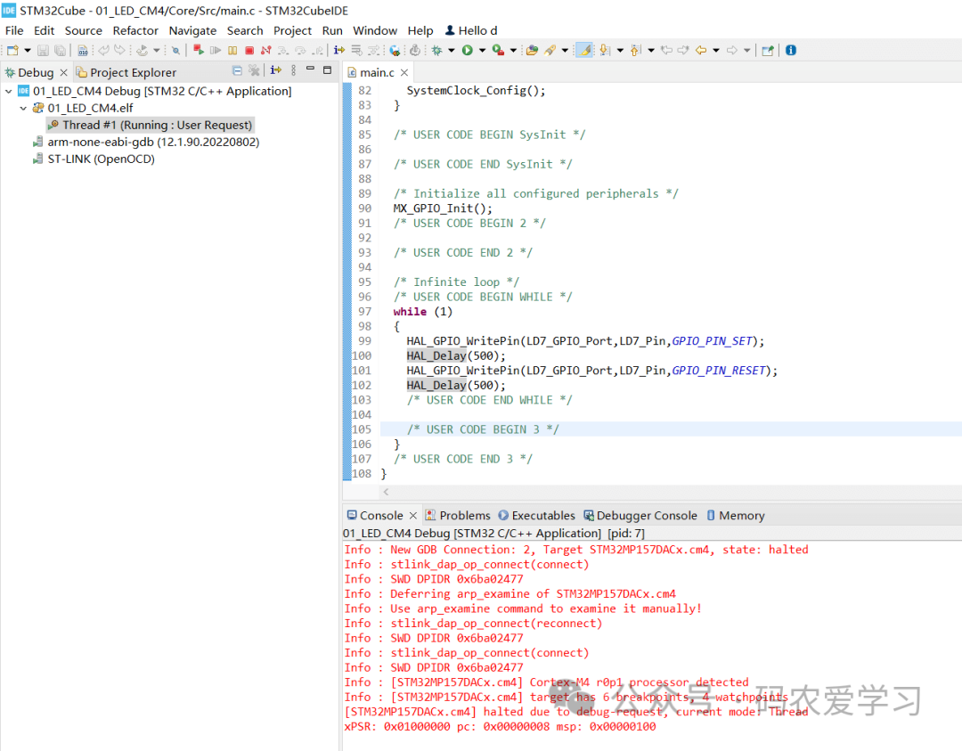This screenshot has width=962, height=751.
Task: Click the New file toolbar icon
Action: (x=12, y=50)
